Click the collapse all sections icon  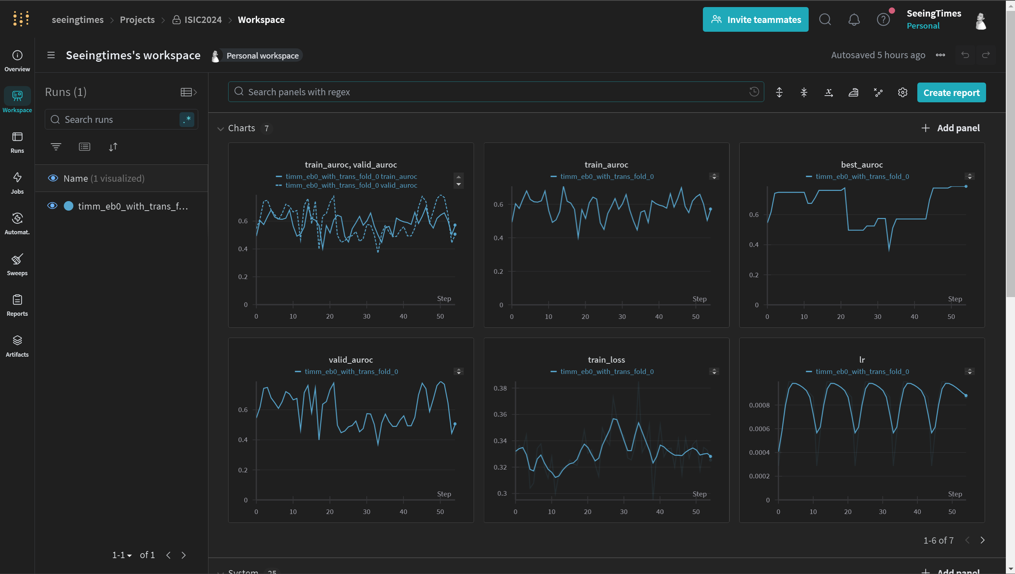pos(804,92)
